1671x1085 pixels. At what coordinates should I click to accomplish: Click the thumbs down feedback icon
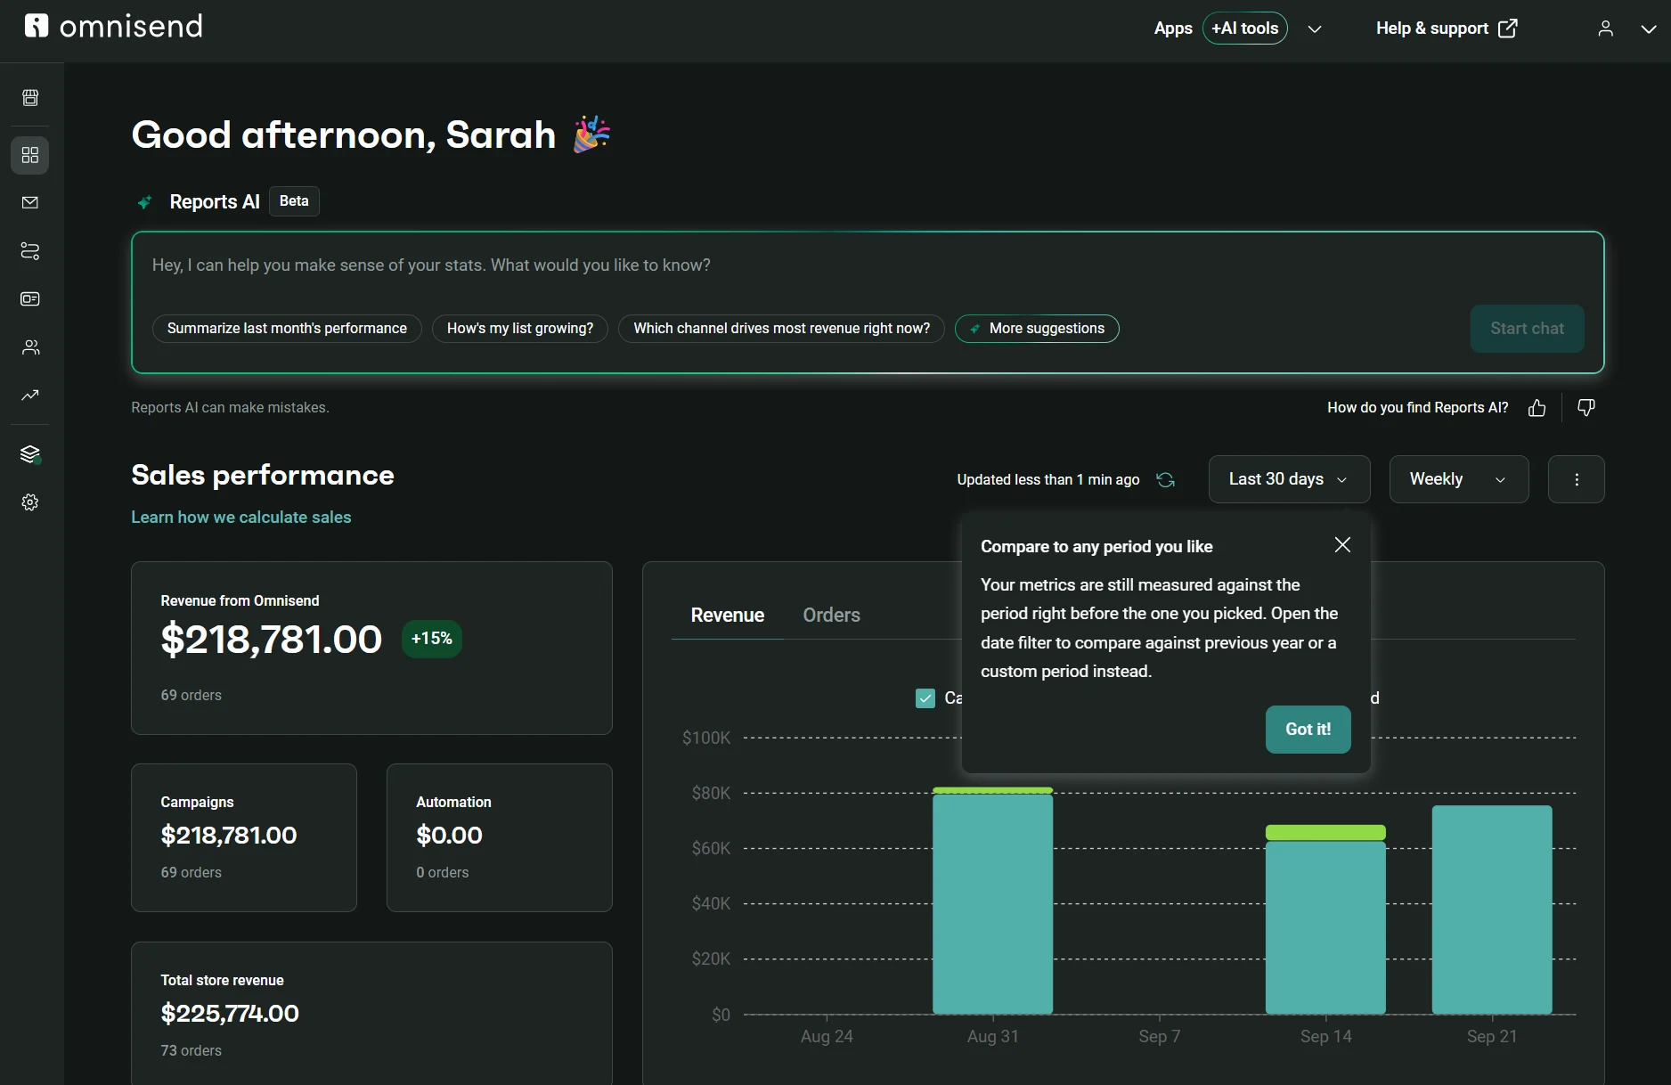click(x=1586, y=408)
